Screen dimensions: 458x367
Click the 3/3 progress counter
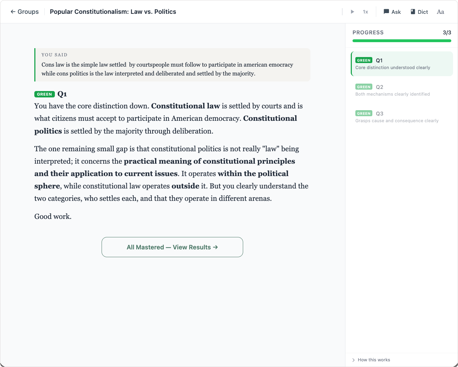446,32
